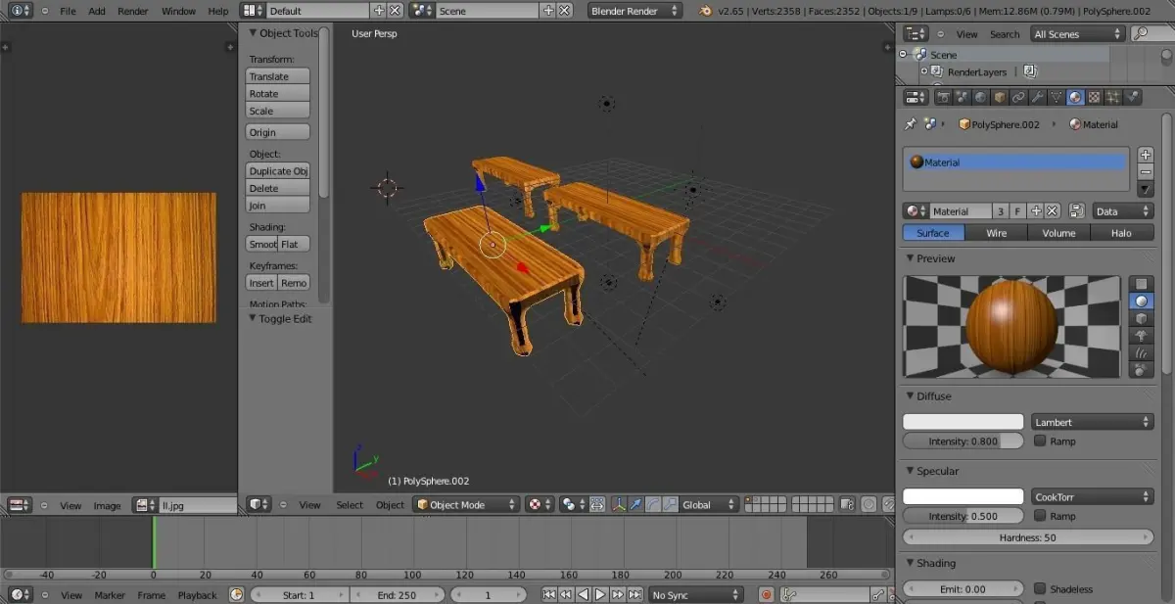Open the No Sync dropdown
Image resolution: width=1175 pixels, height=604 pixels.
696,594
